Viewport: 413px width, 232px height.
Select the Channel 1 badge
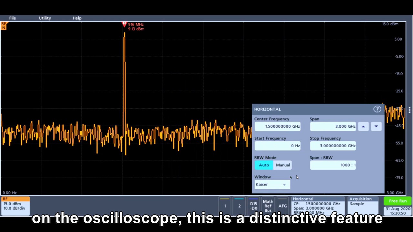(225, 206)
